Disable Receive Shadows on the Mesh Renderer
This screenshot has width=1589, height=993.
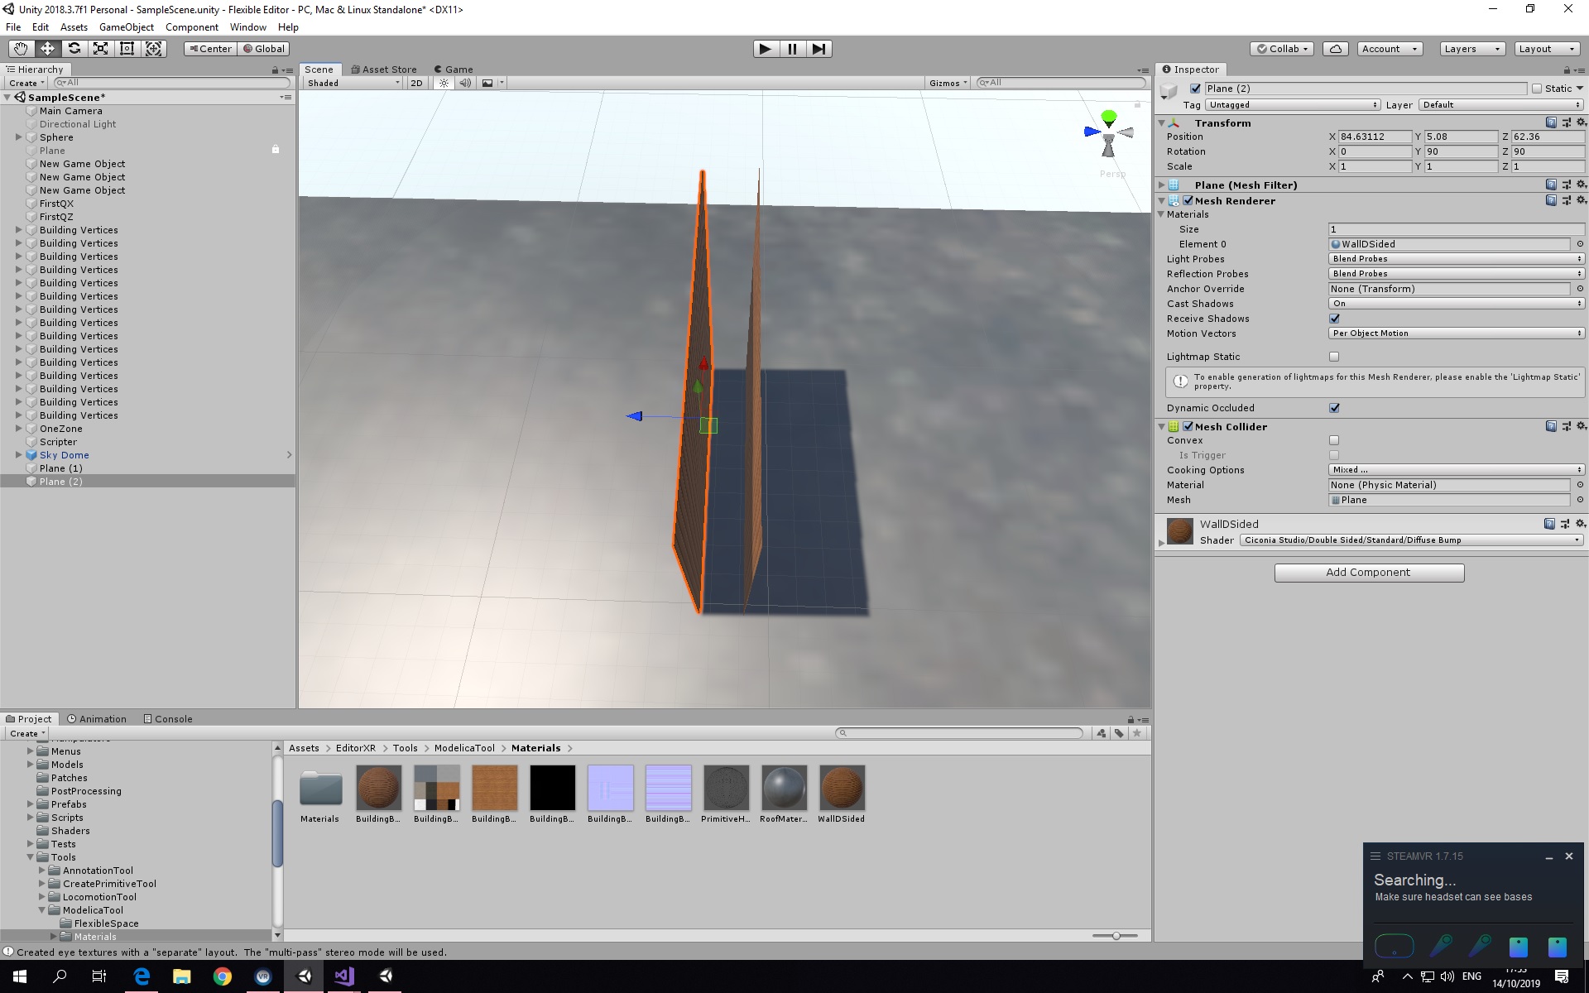point(1333,319)
